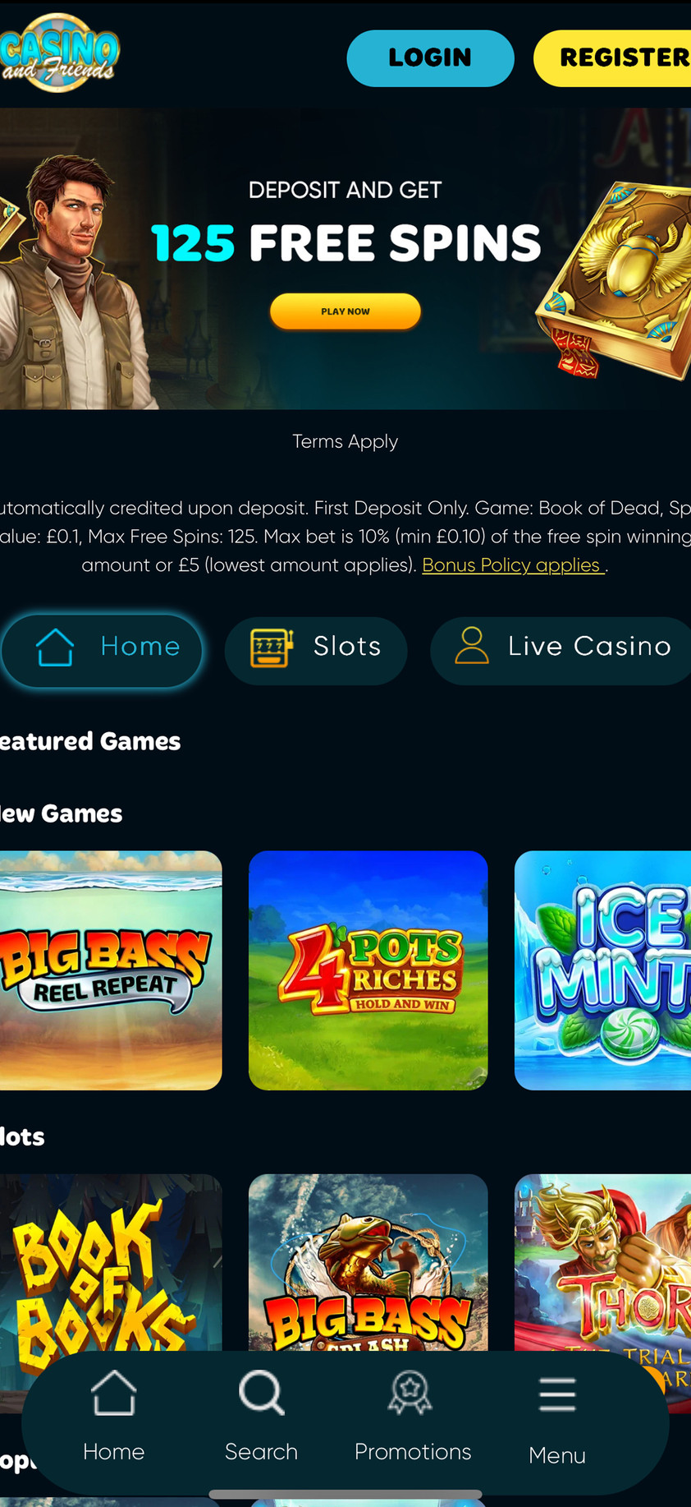Image resolution: width=691 pixels, height=1507 pixels.
Task: Tap the 125 Free Spins banner image
Action: (x=345, y=259)
